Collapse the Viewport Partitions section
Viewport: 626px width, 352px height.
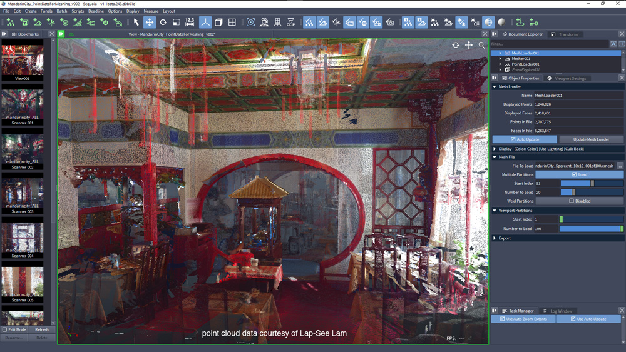495,211
